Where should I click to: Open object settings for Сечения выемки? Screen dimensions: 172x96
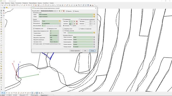(94, 42)
